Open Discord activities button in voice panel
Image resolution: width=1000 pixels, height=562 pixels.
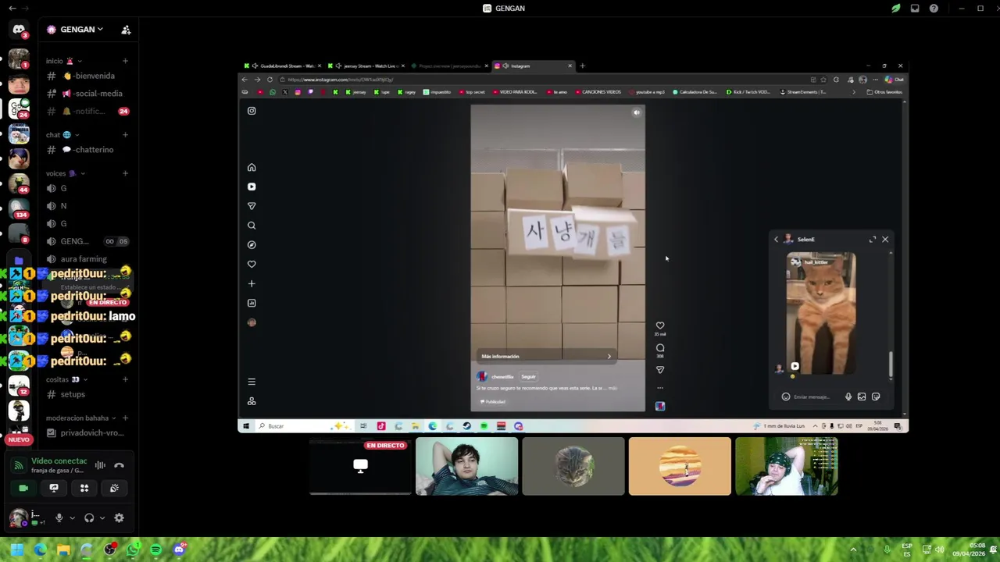point(84,488)
